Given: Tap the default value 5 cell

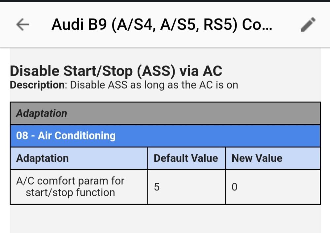Looking at the screenshot, I should click(x=186, y=187).
